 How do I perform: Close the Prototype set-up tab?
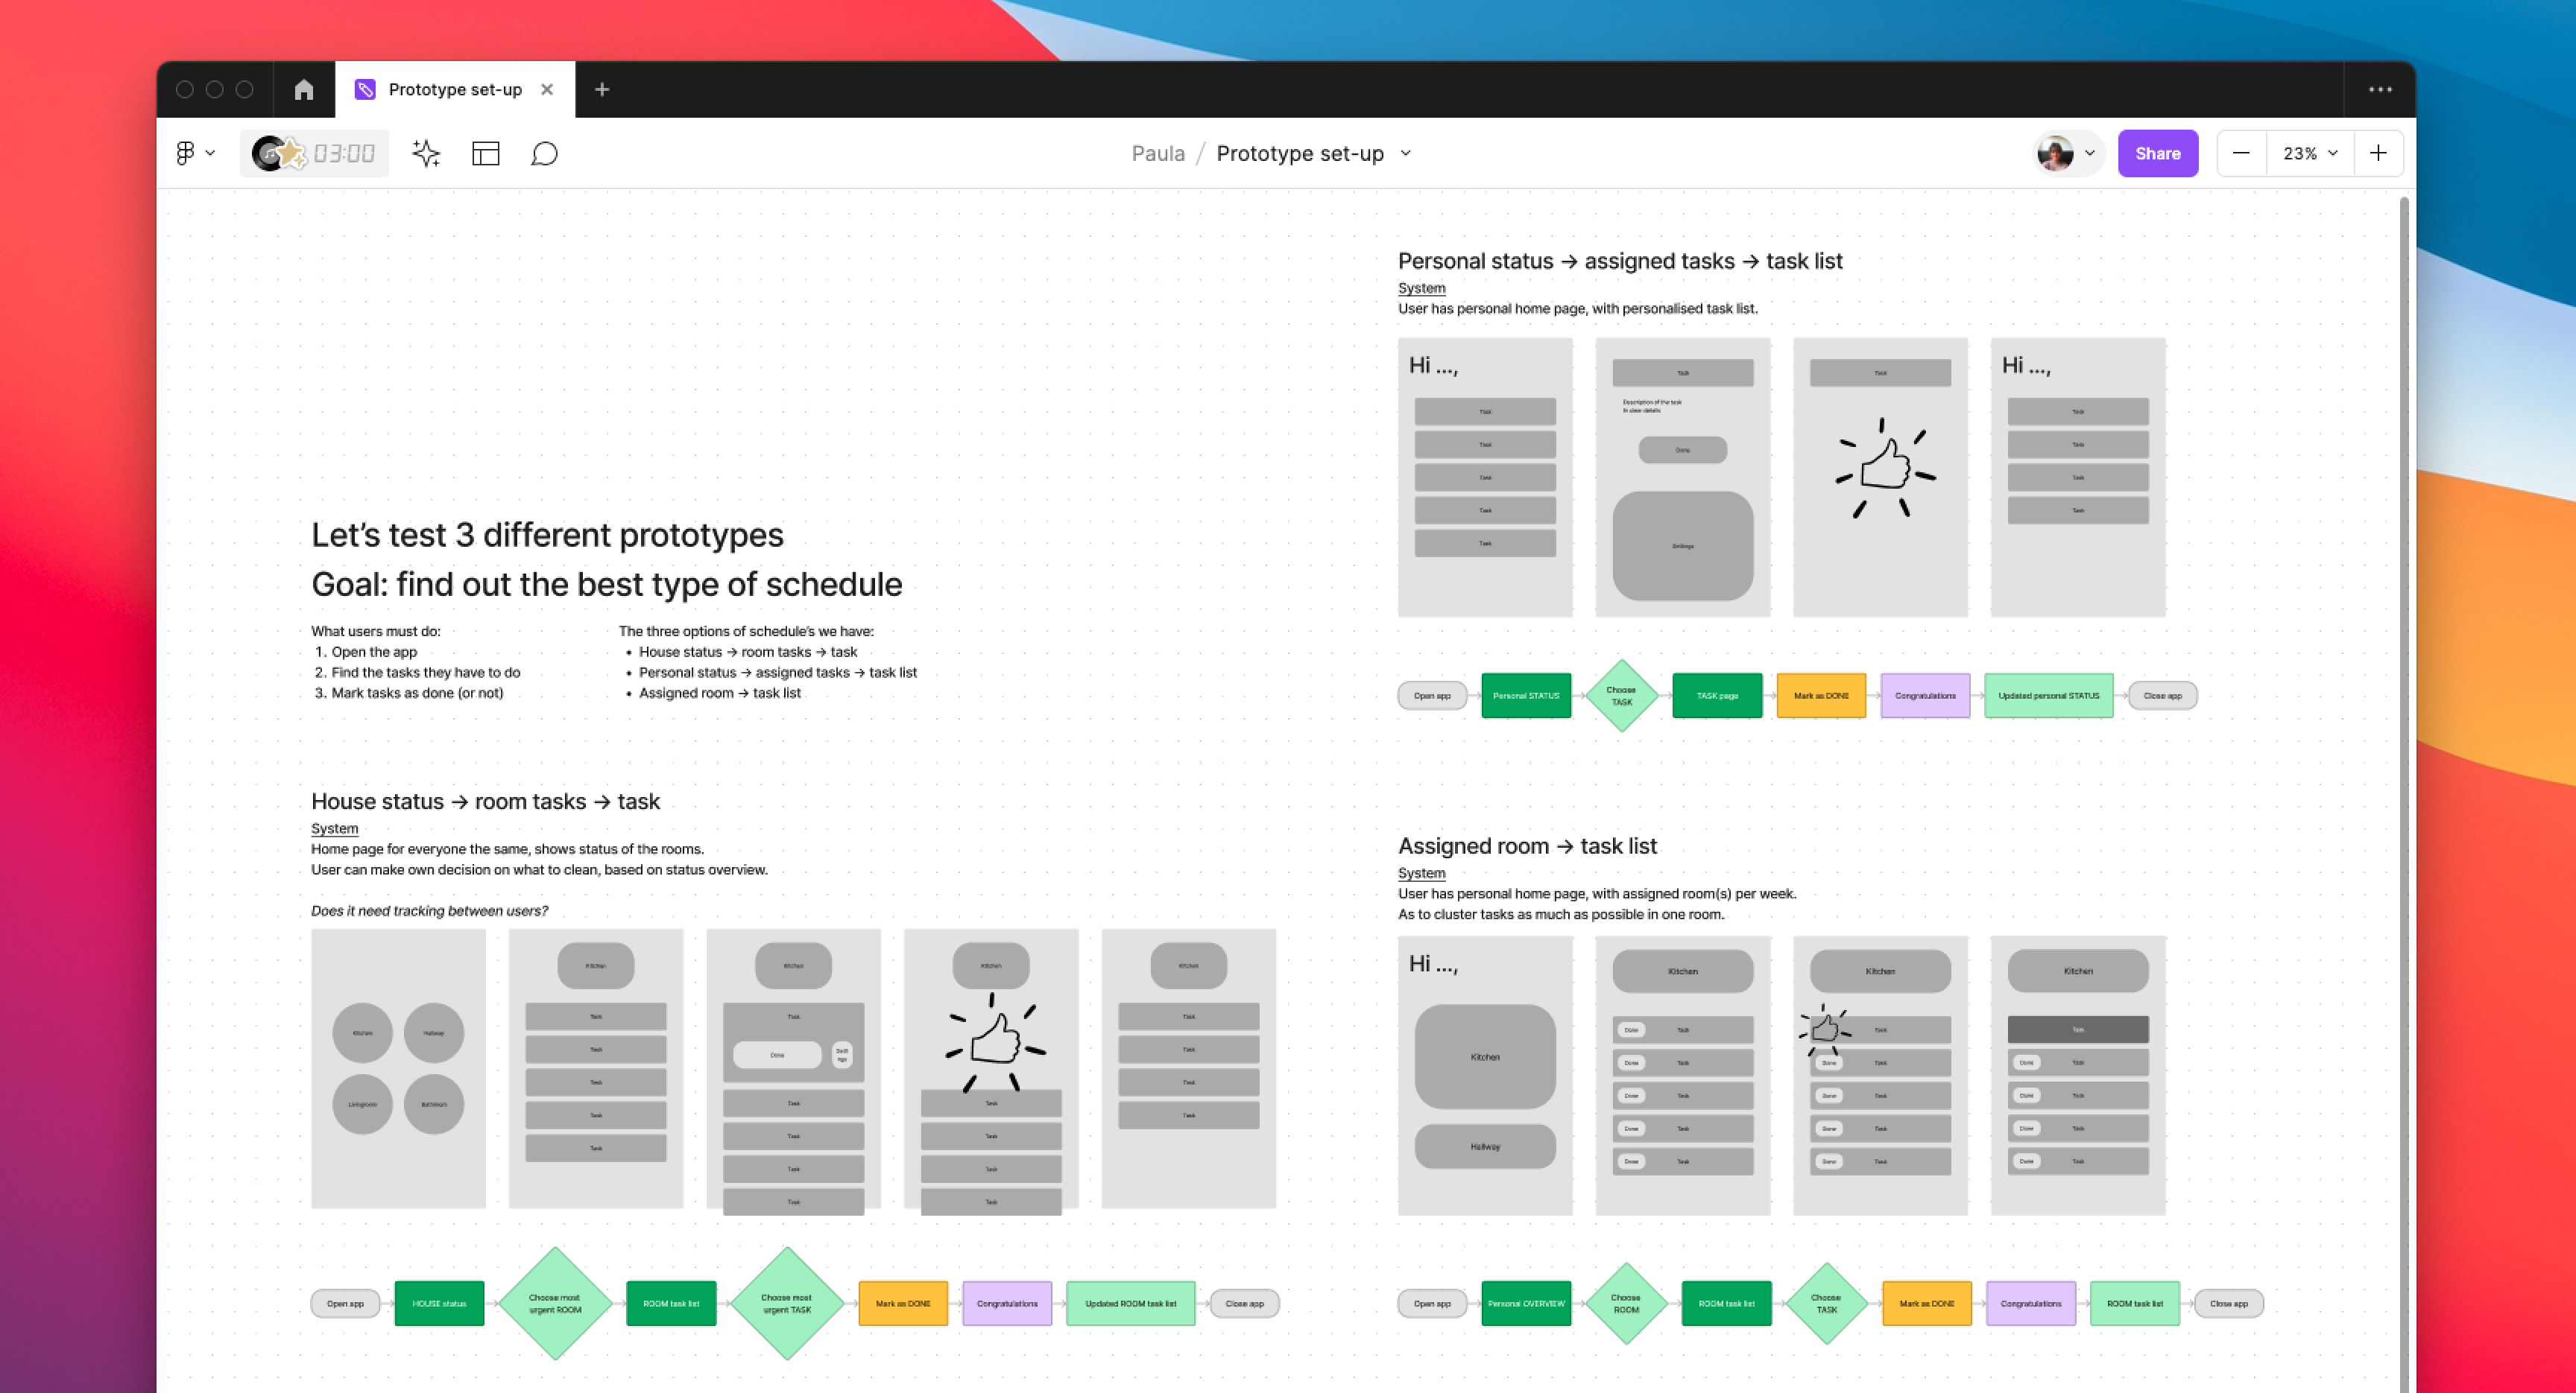547,90
